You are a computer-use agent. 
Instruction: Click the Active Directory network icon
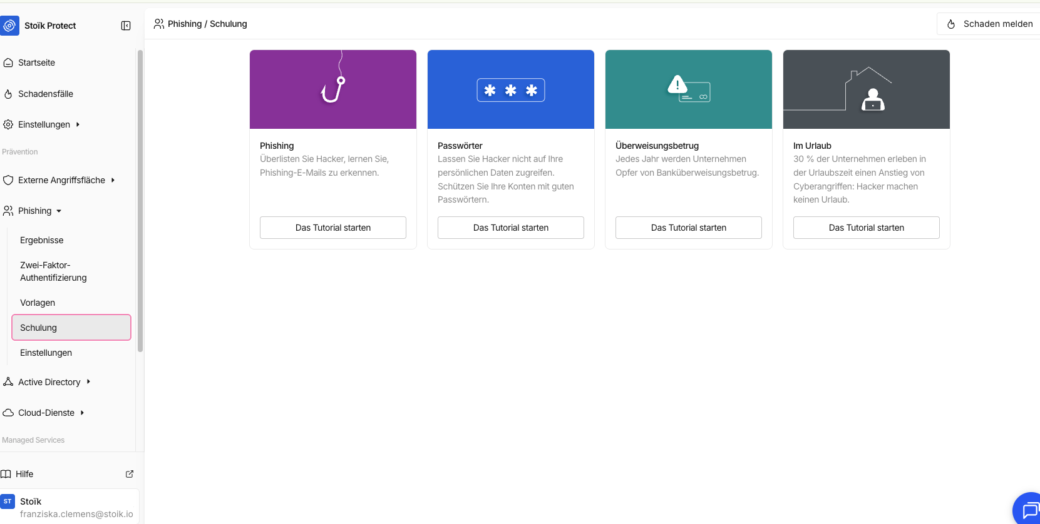(8, 381)
